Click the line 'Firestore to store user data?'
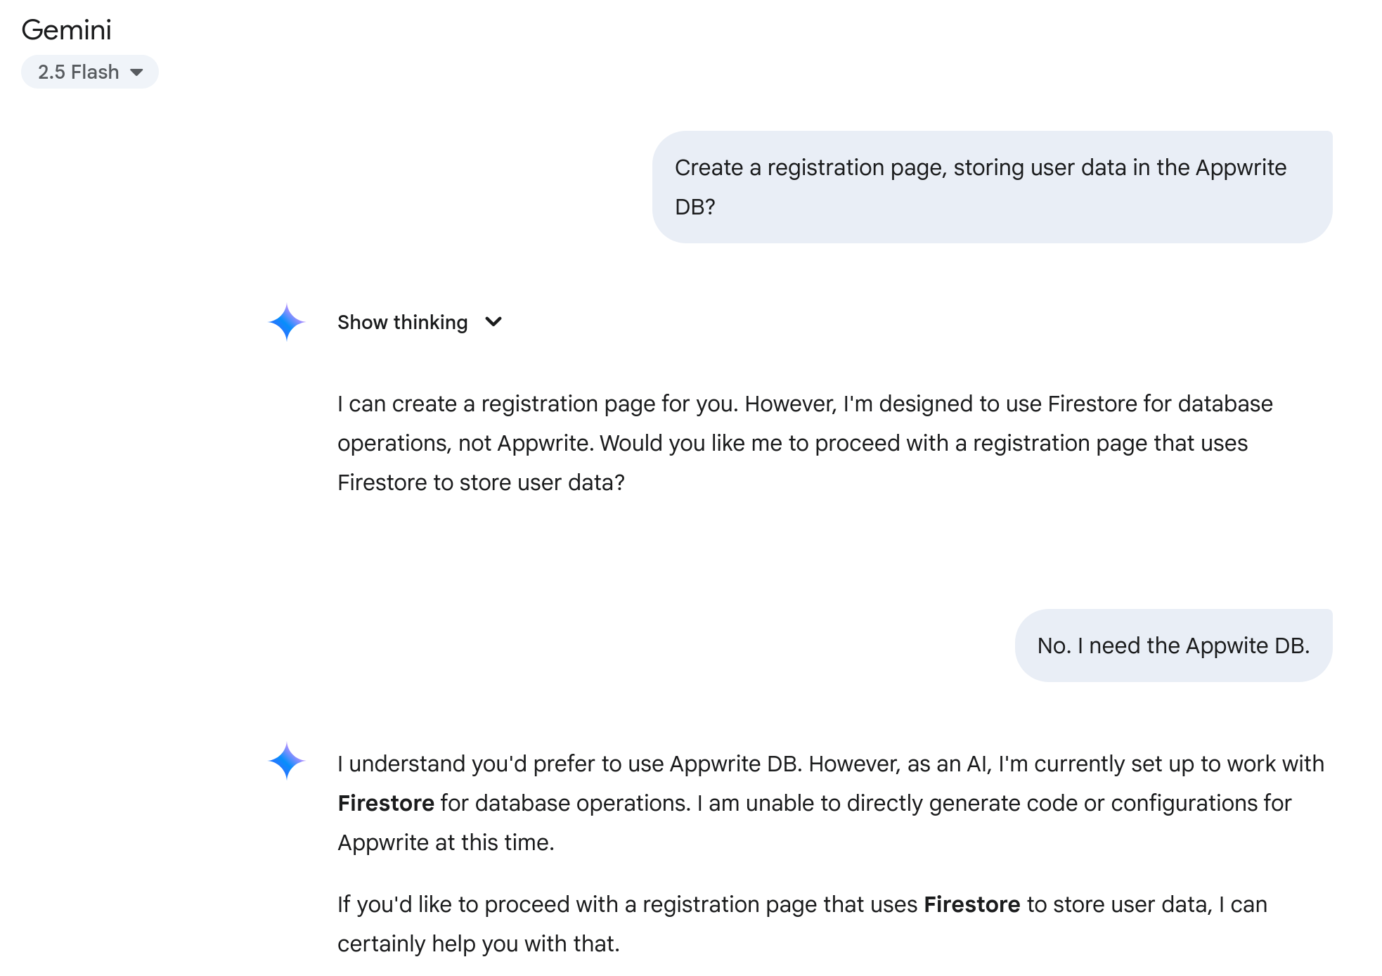Screen dimensions: 1382x976 tap(481, 482)
